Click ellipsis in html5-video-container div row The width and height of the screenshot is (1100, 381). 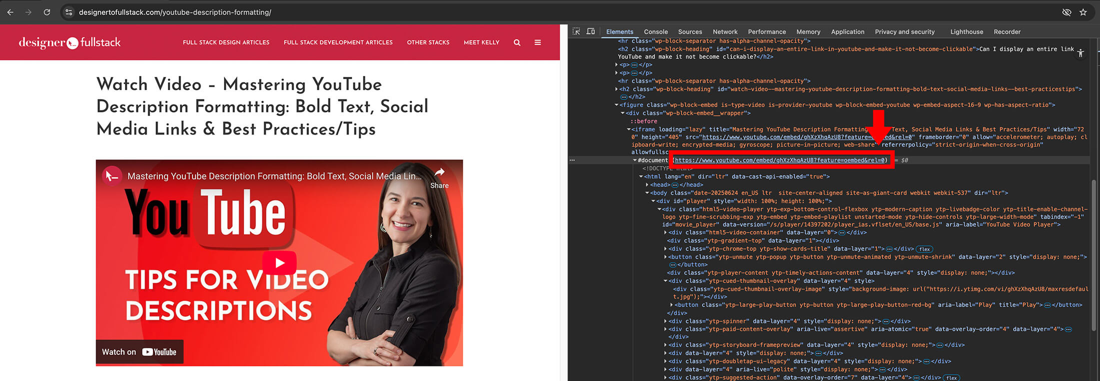(x=841, y=232)
